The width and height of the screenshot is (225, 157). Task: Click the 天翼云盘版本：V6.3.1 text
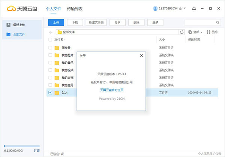tap(112, 74)
